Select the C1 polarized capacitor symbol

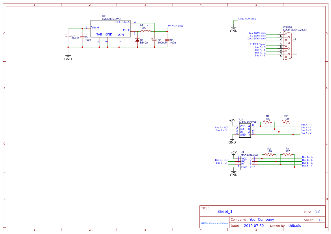[x=68, y=36]
